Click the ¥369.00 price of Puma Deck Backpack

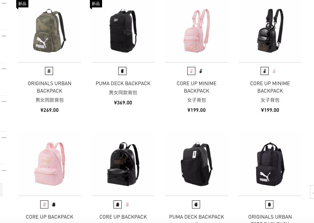[x=123, y=103]
